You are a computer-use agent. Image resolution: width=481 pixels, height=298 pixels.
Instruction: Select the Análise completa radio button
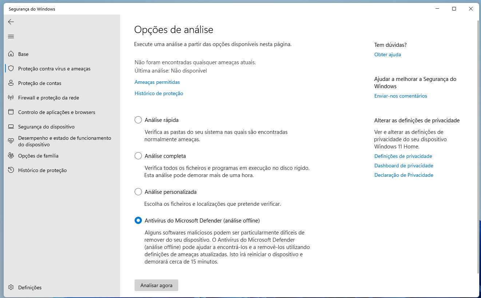click(x=138, y=156)
